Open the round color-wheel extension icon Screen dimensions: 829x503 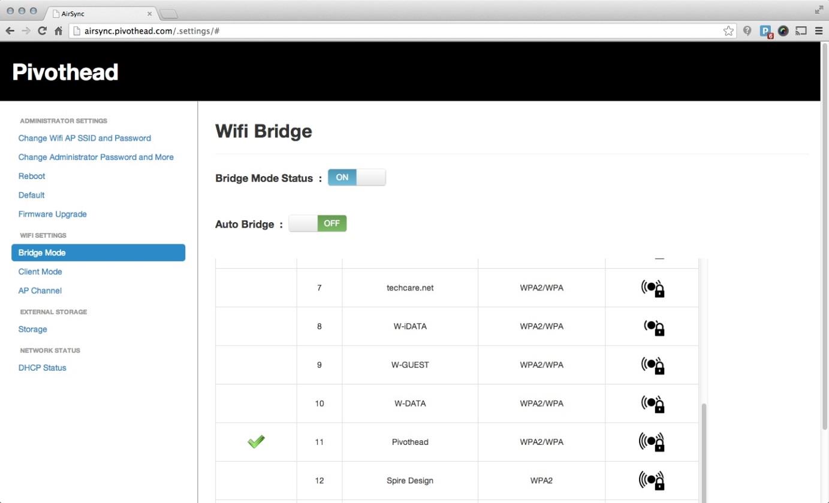click(x=783, y=31)
